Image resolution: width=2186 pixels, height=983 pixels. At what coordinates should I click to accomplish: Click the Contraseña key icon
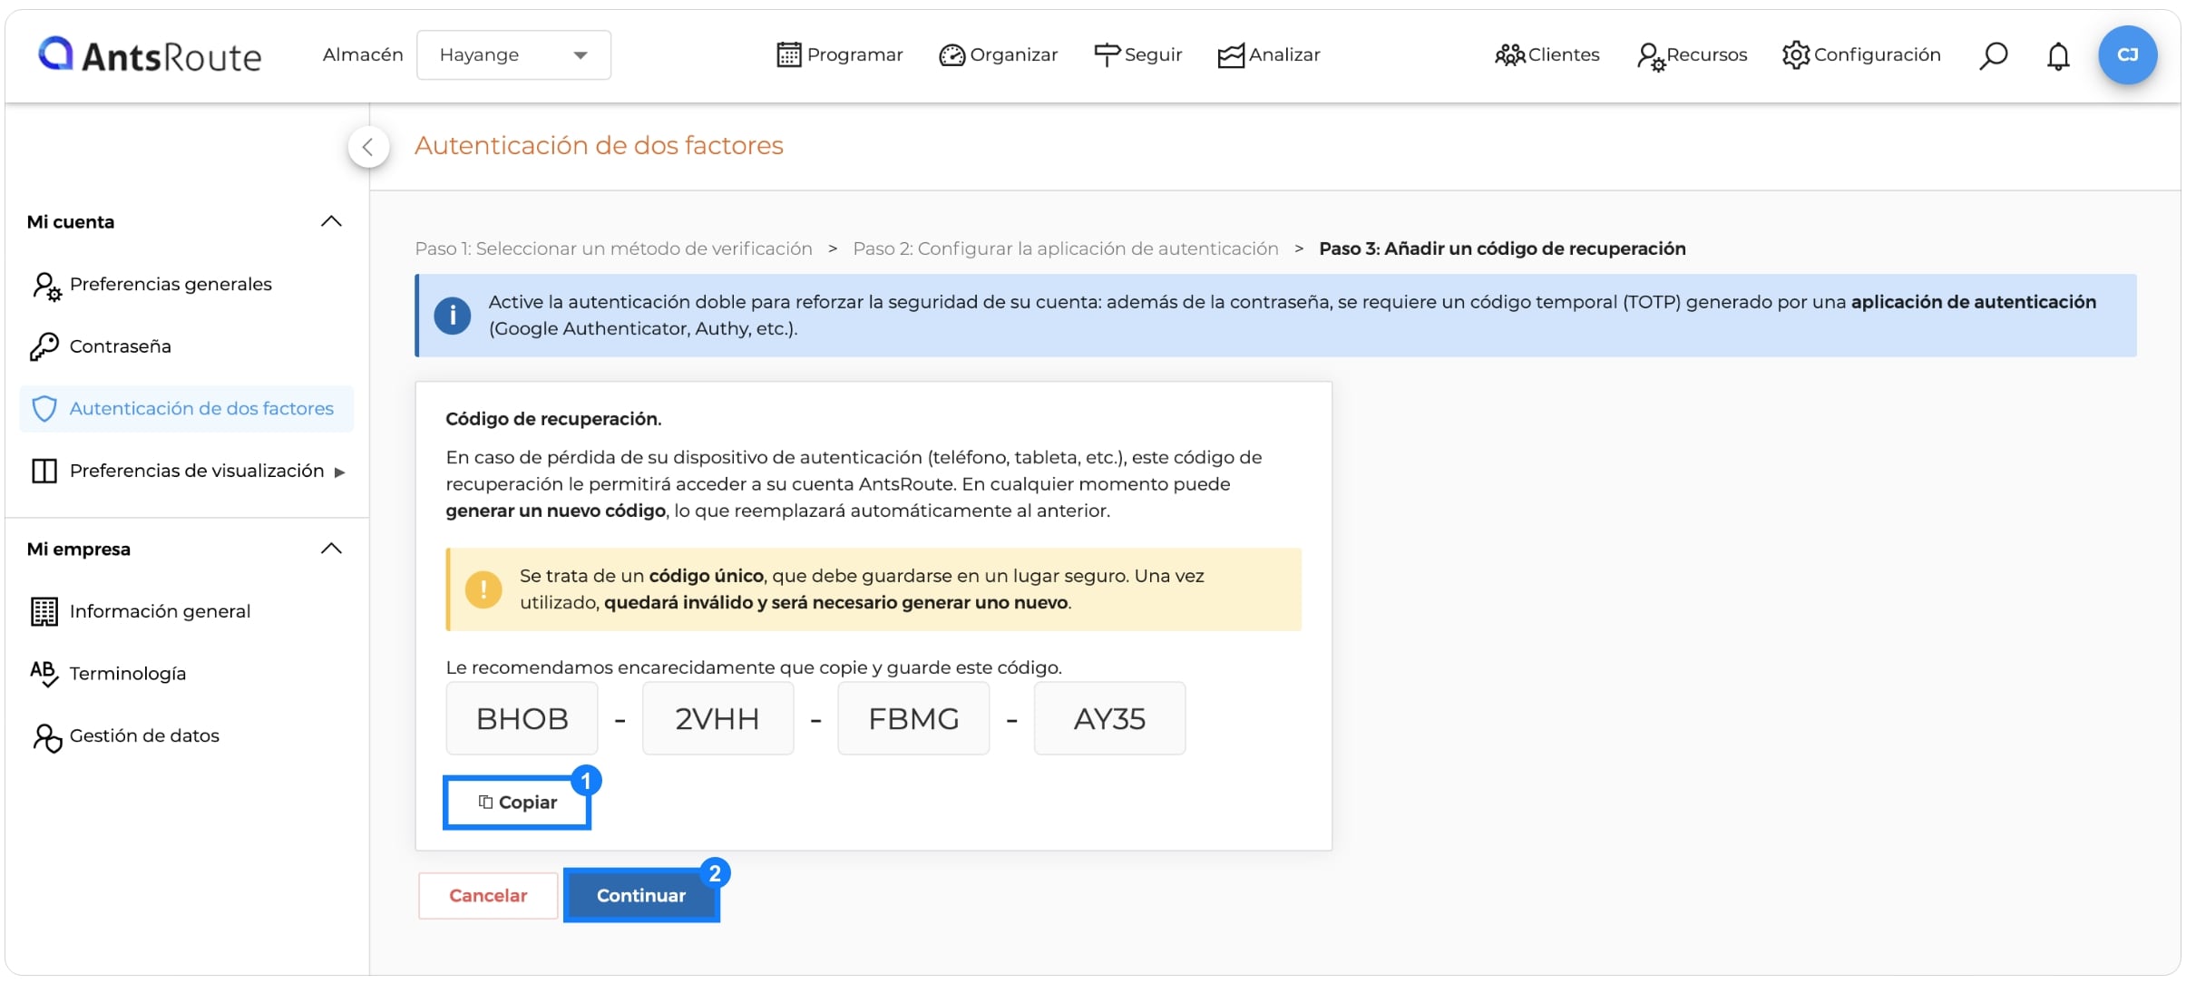(44, 346)
